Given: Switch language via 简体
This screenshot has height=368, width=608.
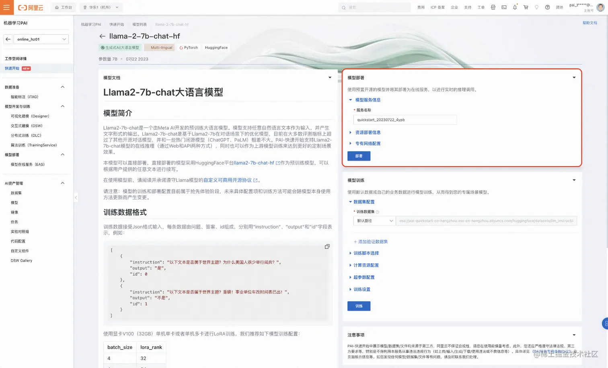Looking at the screenshot, I should (559, 7).
